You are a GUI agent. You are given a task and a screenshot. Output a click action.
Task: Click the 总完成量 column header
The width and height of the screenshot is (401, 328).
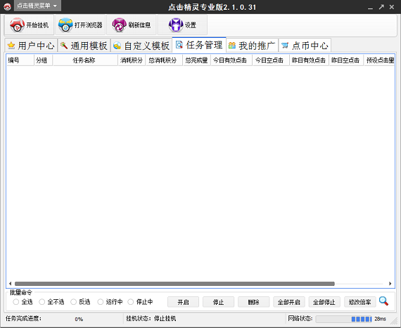[x=197, y=60]
